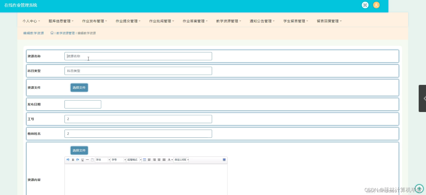Open the 段落格式 paragraph format dropdown
This screenshot has width=426, height=195.
point(134,160)
